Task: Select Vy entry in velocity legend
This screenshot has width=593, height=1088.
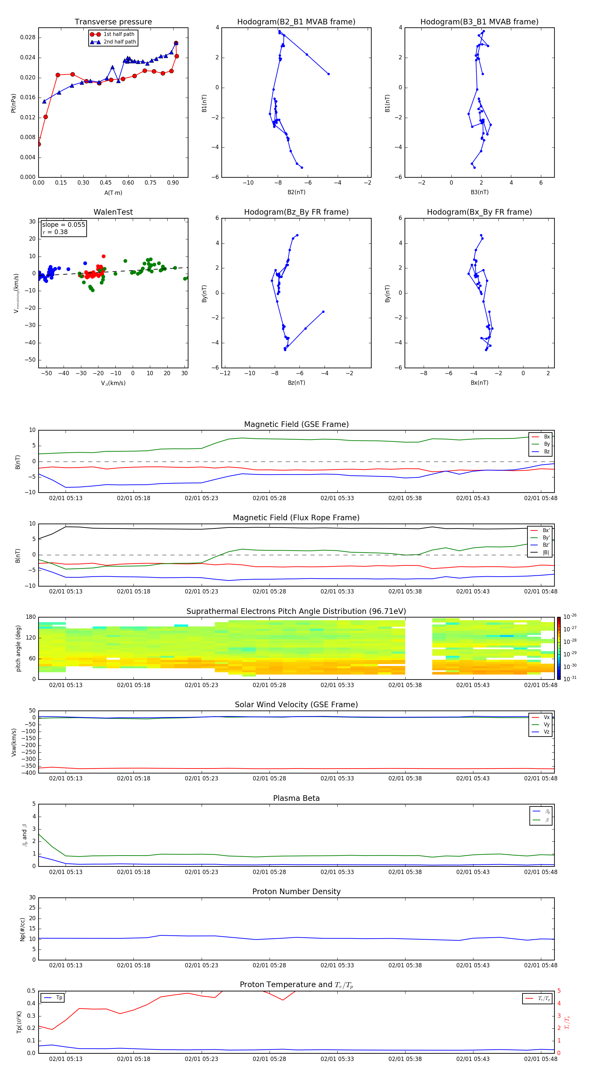Action: tap(541, 724)
